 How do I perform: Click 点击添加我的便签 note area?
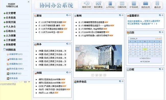[x=8, y=84]
